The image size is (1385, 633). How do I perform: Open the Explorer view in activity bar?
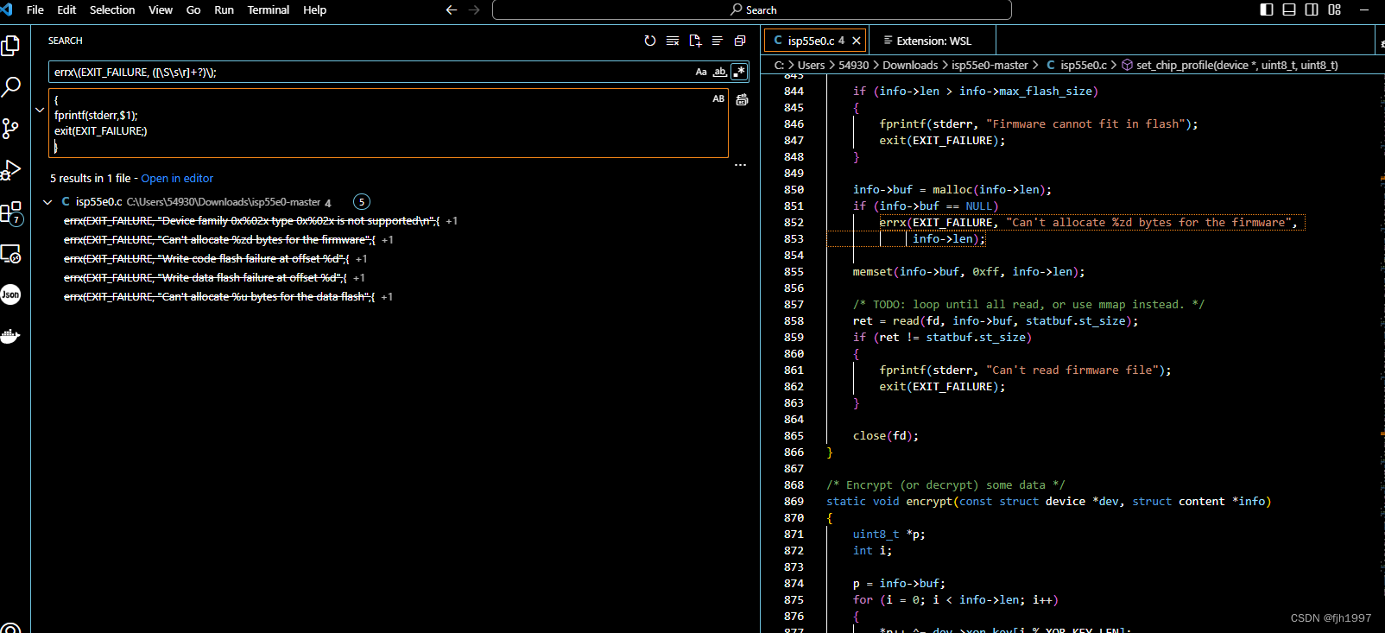11,45
